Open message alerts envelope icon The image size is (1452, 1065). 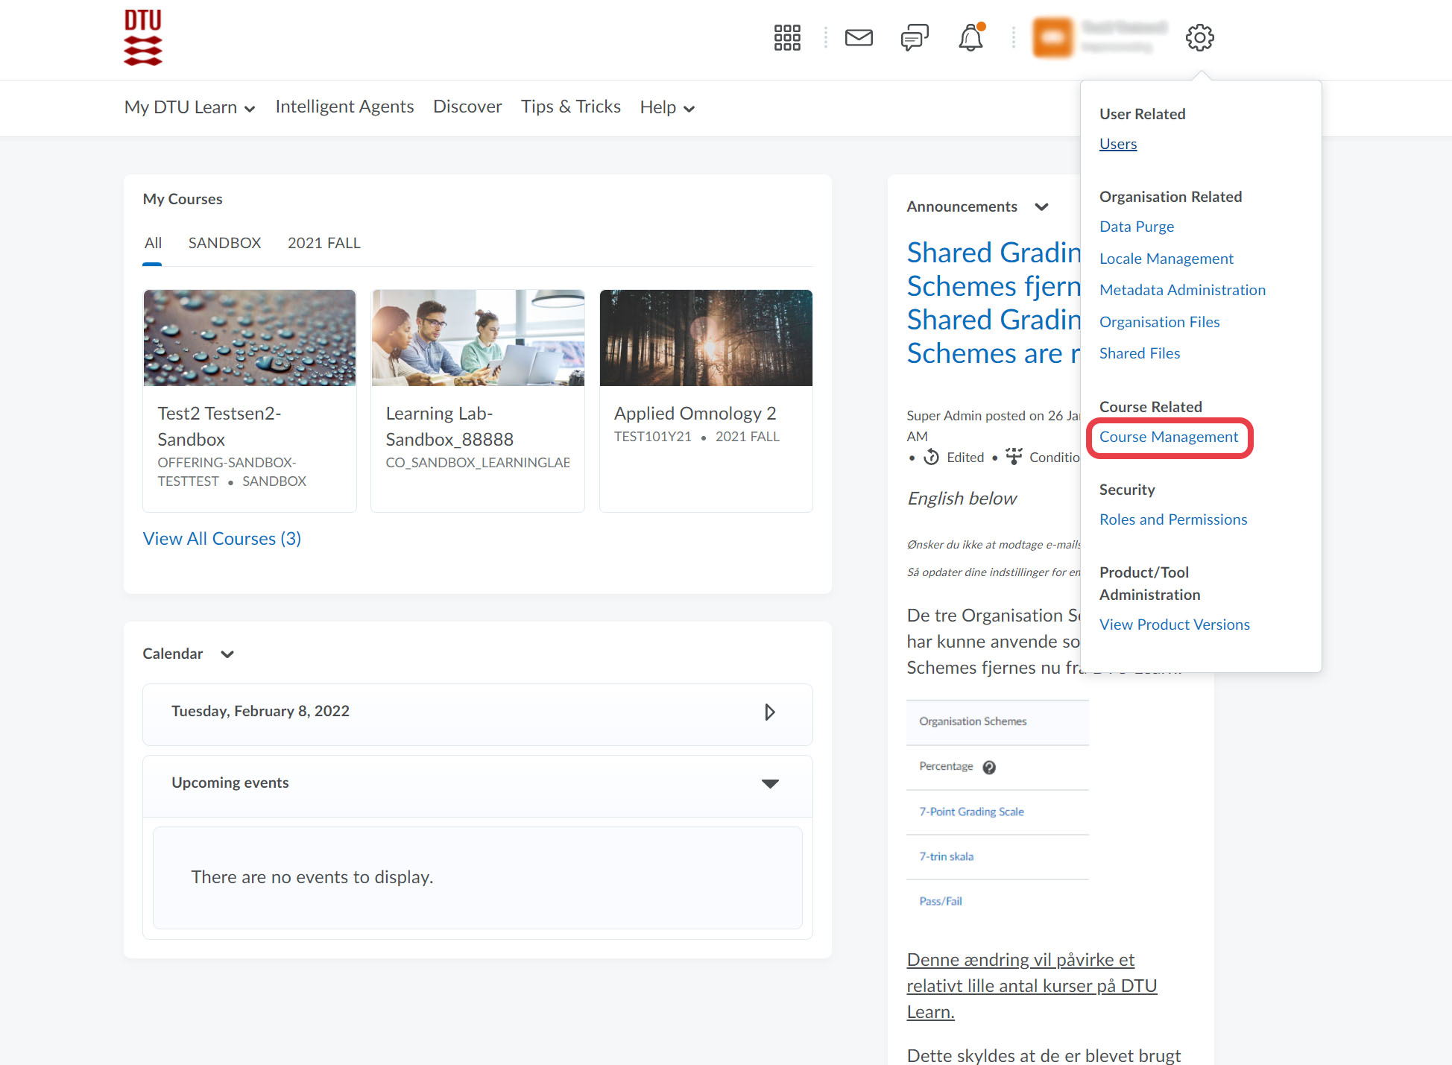(x=859, y=37)
